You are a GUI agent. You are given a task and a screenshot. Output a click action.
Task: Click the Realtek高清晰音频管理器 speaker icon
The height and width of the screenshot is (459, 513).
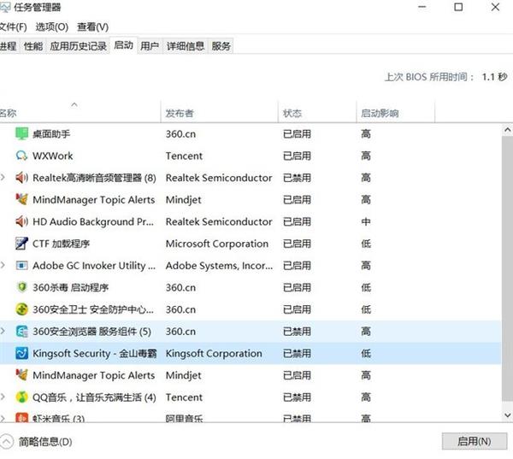click(22, 178)
